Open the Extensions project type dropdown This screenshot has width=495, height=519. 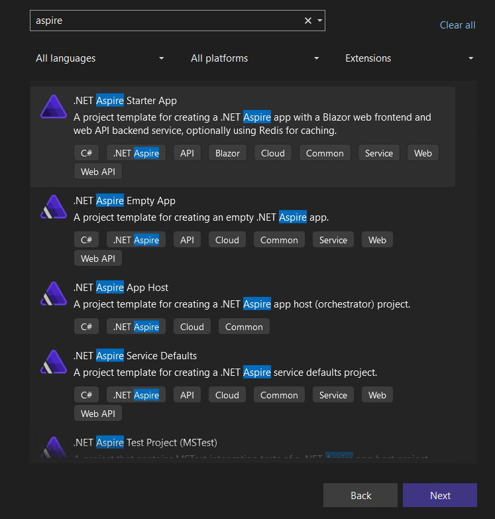tap(409, 58)
